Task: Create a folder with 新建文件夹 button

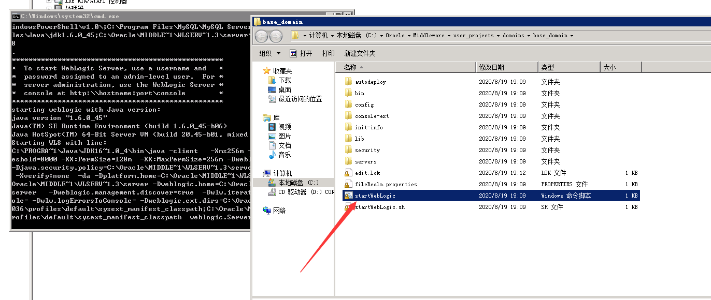Action: pyautogui.click(x=360, y=53)
